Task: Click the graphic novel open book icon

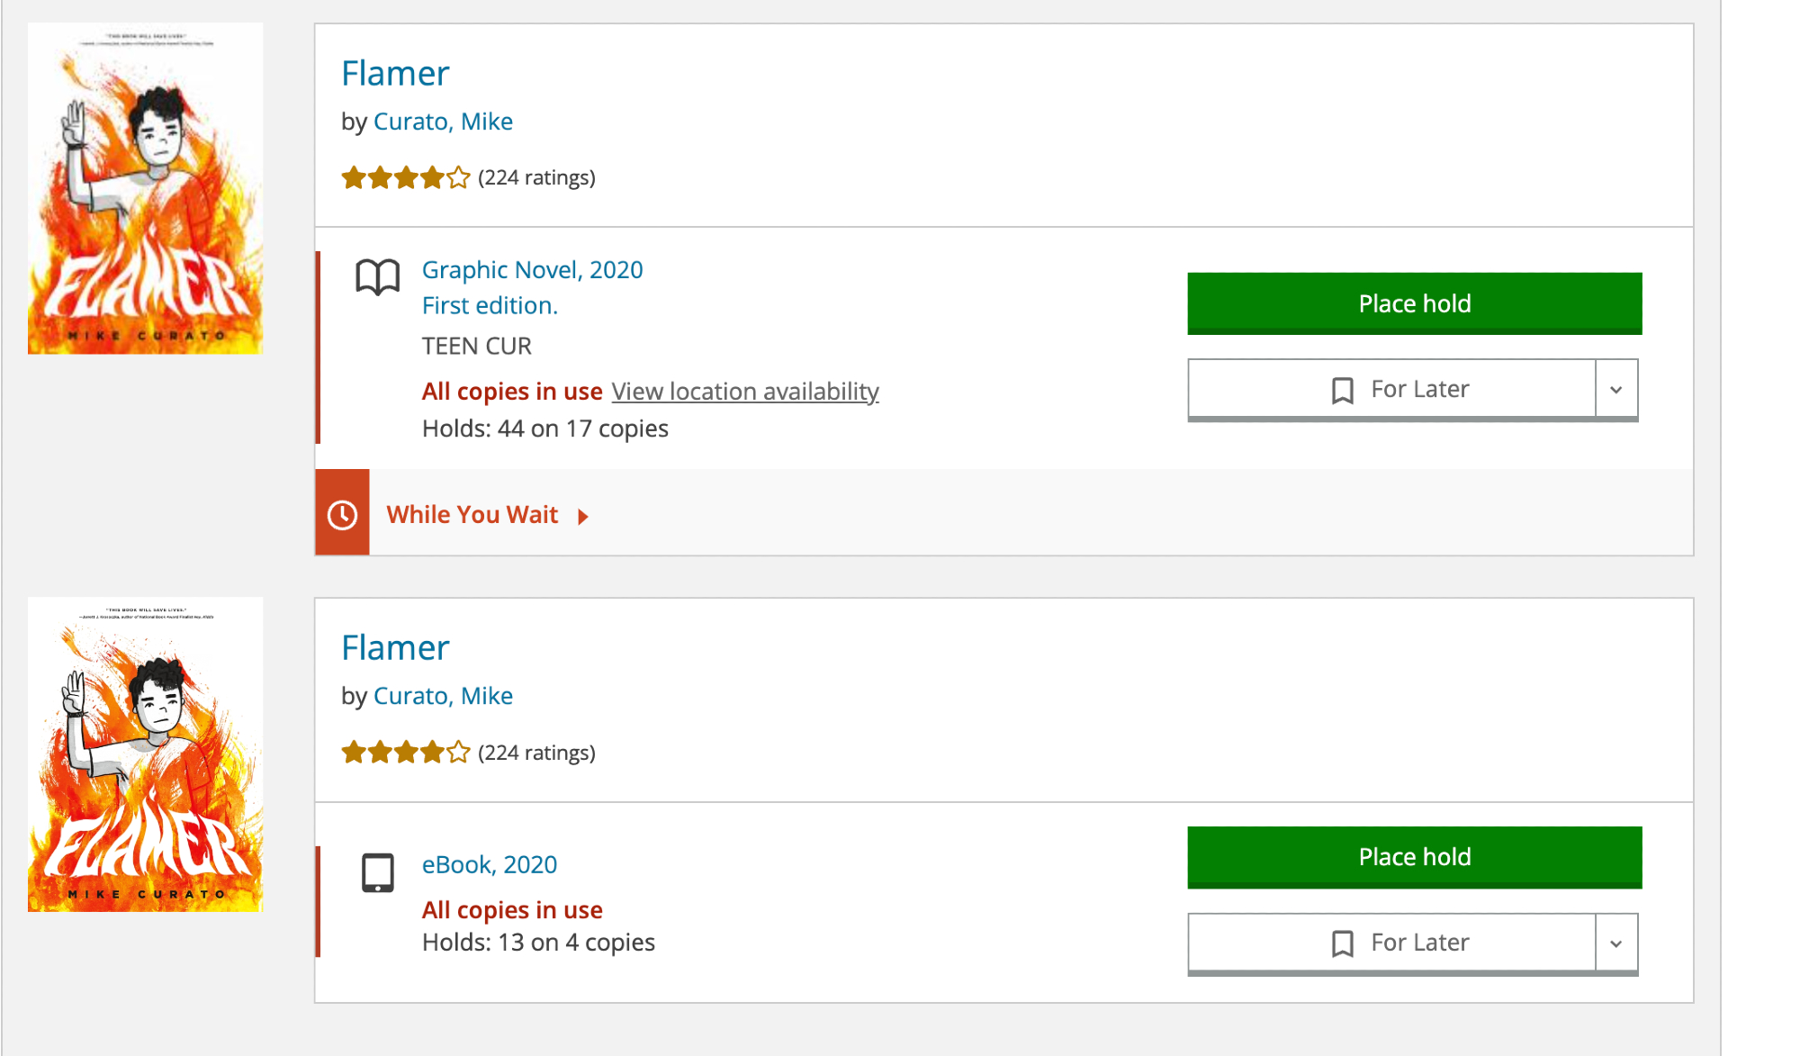Action: pos(377,277)
